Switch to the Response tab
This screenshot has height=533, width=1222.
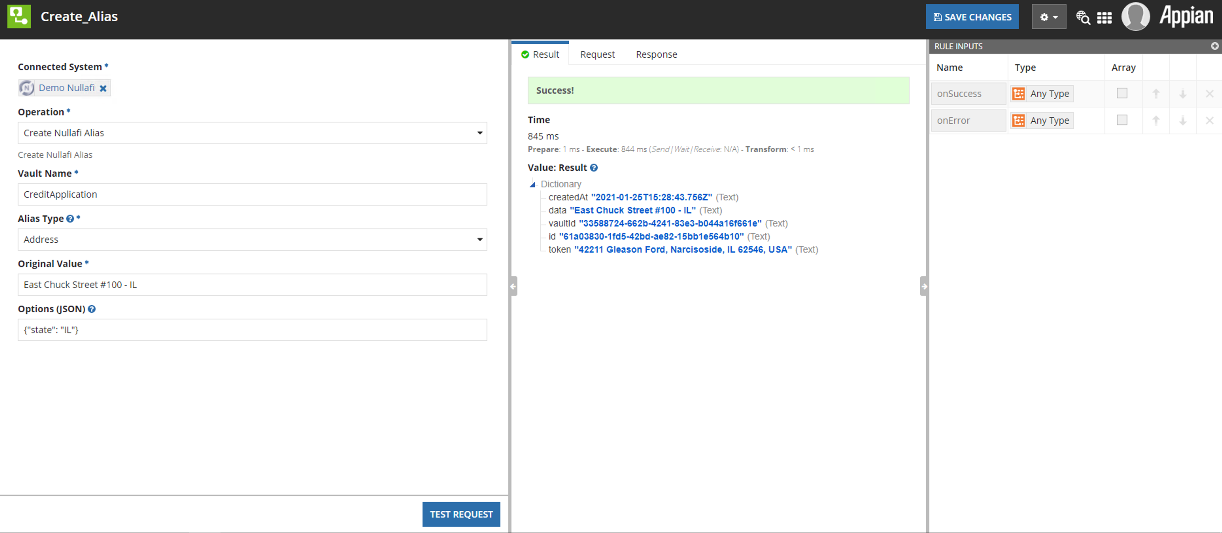[x=656, y=54]
